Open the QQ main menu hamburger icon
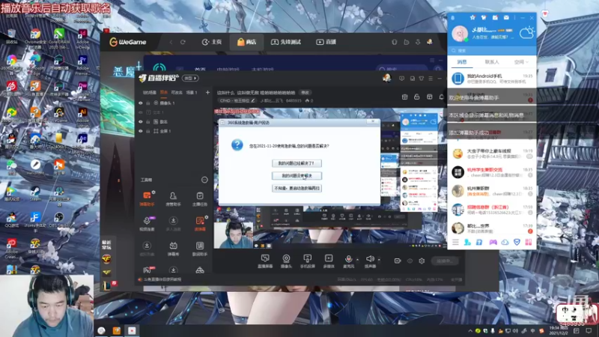Screen dimensions: 599x337 pos(455,242)
